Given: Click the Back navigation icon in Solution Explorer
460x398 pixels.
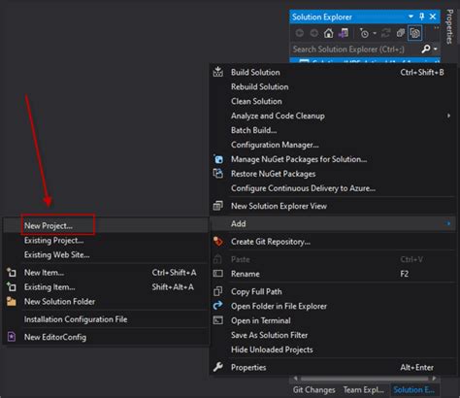Looking at the screenshot, I should tap(300, 33).
